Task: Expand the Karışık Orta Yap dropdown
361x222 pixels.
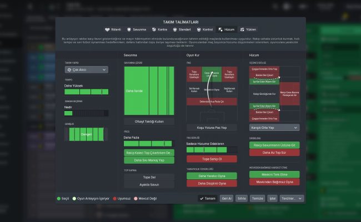Action: (275, 127)
